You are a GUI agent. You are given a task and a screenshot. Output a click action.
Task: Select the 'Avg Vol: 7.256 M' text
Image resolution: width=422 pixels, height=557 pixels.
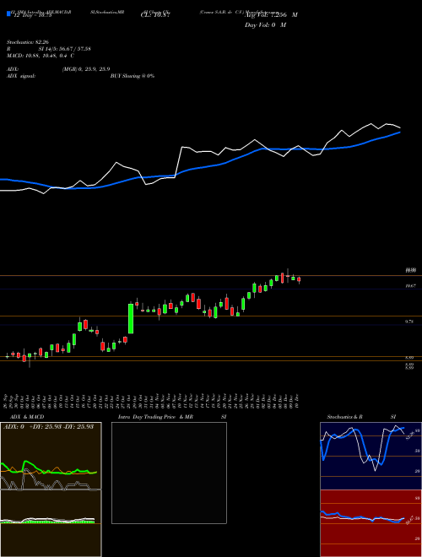click(271, 15)
